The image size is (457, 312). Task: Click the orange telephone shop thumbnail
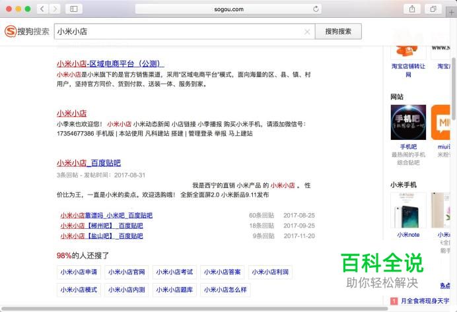pos(408,52)
